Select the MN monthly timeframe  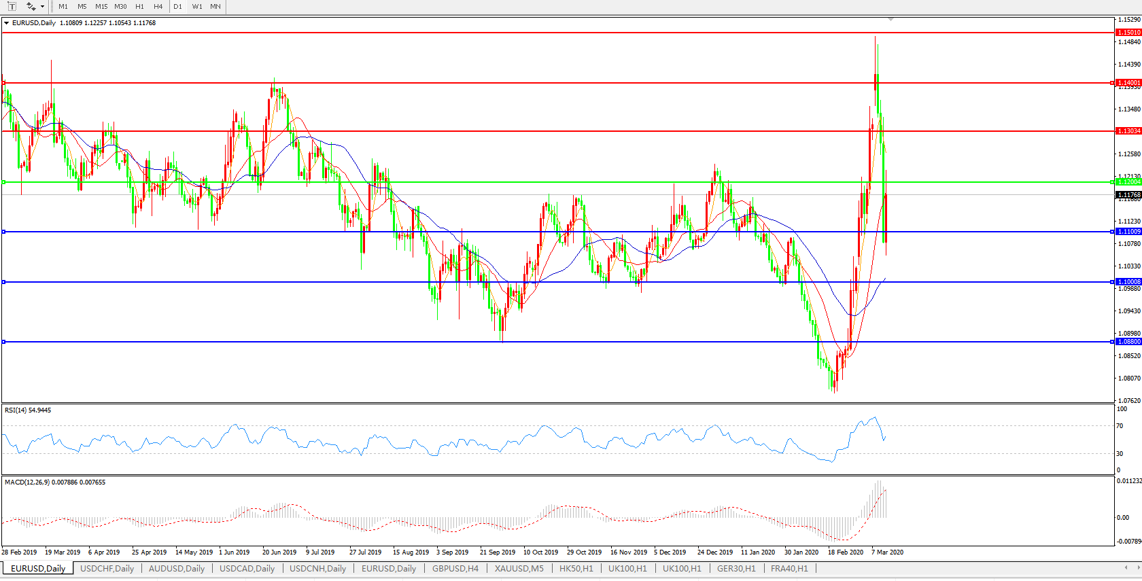pyautogui.click(x=215, y=7)
